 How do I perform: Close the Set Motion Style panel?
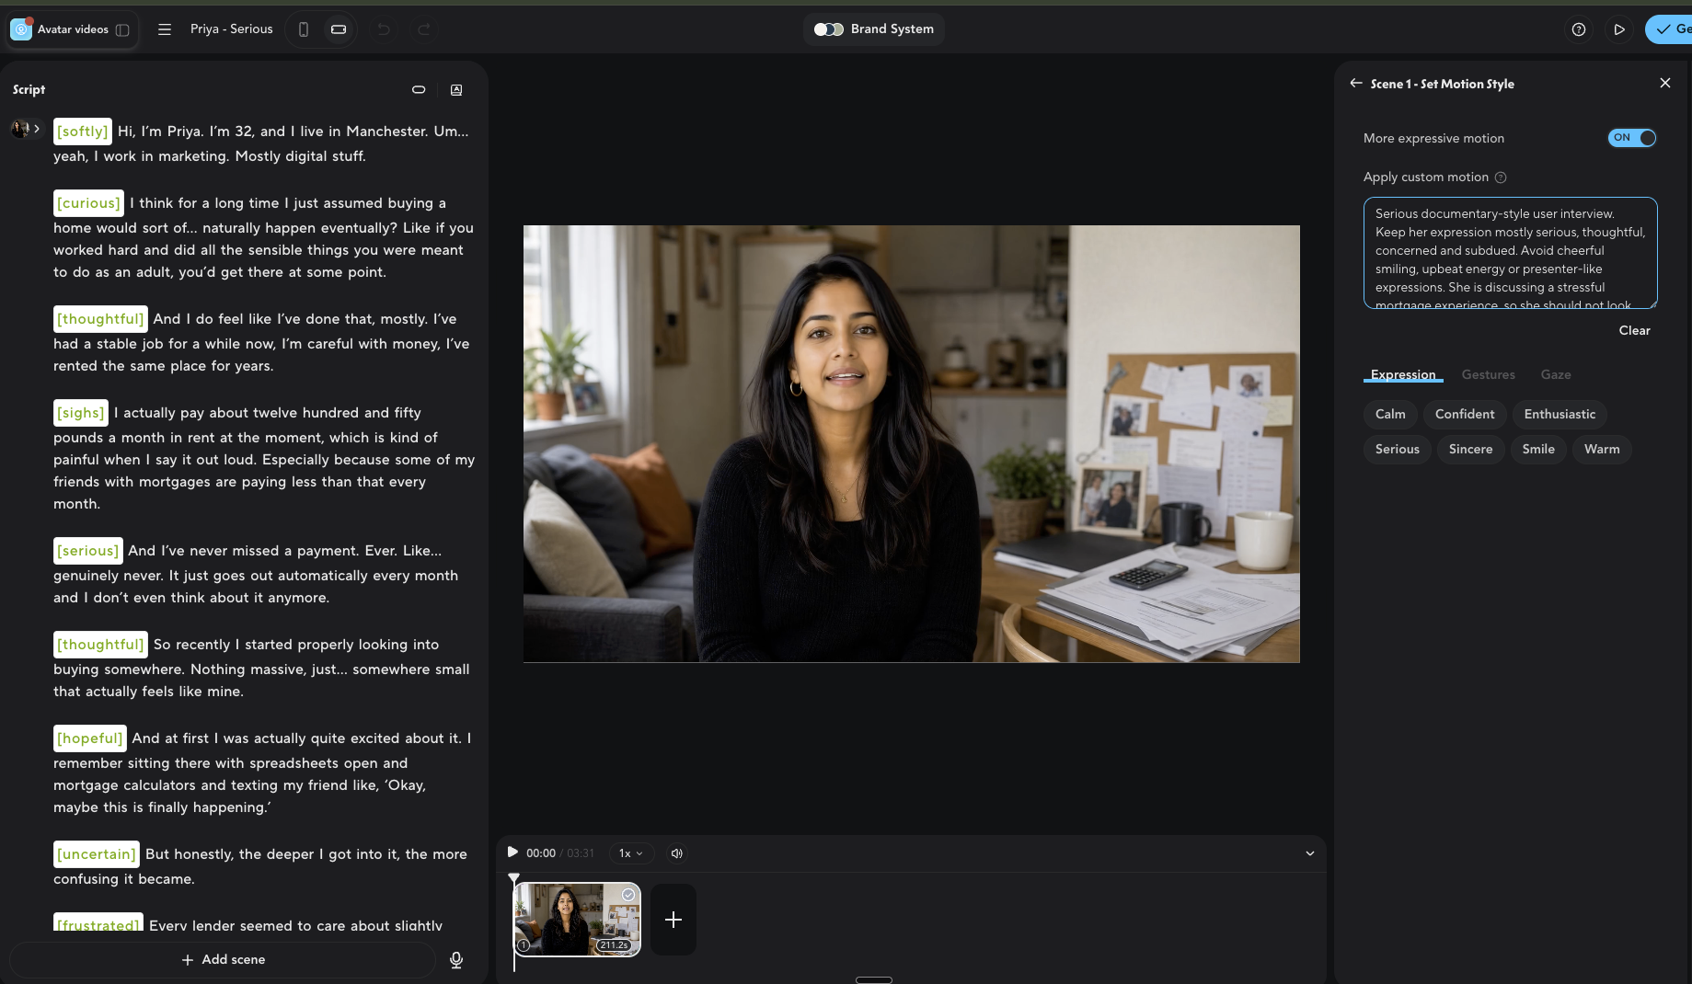tap(1665, 83)
